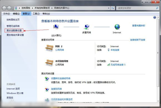Open 更改适配器设置 link
Screen dimensions: 161x108
[14, 30]
